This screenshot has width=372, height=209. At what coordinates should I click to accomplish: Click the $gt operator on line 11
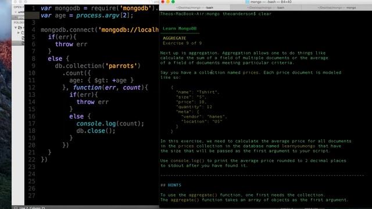coord(101,80)
